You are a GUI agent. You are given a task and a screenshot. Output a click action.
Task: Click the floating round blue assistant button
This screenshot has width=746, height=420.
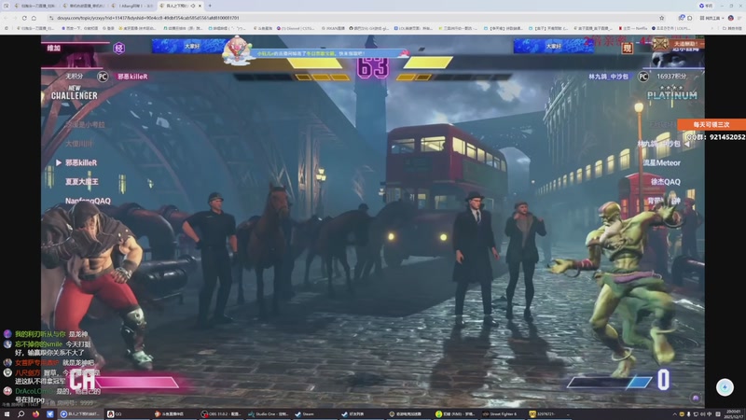coord(725,387)
